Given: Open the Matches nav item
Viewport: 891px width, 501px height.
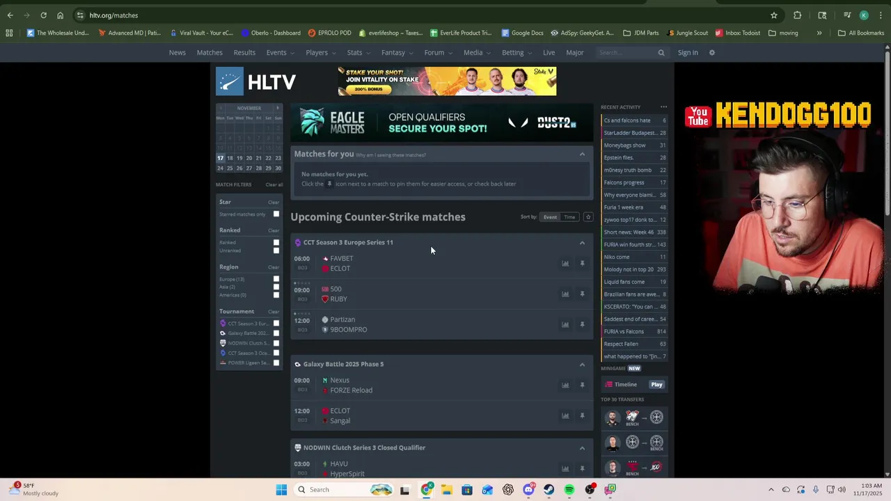Looking at the screenshot, I should pos(210,53).
